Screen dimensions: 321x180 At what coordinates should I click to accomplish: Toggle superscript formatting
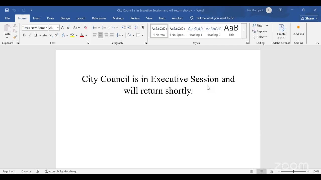[x=57, y=35]
